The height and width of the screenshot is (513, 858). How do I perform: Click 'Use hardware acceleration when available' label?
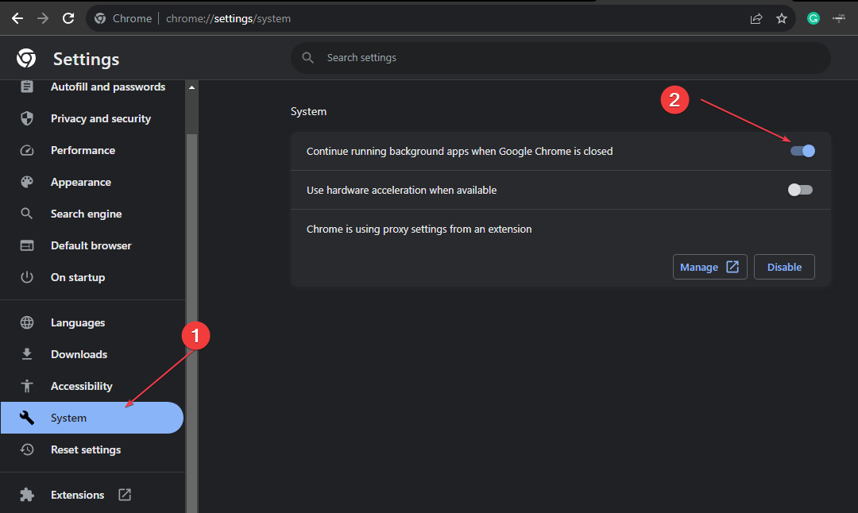tap(402, 191)
